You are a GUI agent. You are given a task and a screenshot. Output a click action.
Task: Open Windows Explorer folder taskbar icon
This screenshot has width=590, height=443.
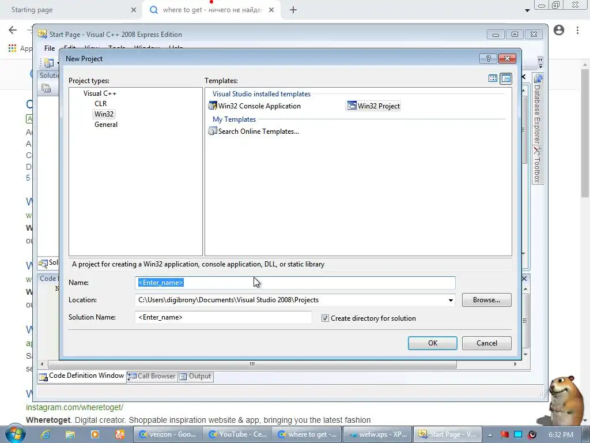70,434
